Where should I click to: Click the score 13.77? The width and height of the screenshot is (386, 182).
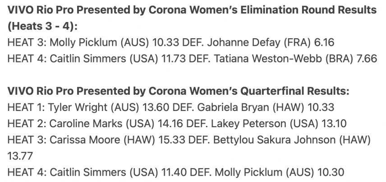pyautogui.click(x=20, y=156)
